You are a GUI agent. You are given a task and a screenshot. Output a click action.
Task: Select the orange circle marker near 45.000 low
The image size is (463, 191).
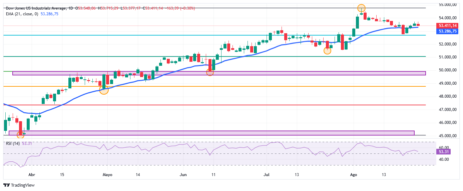point(21,135)
